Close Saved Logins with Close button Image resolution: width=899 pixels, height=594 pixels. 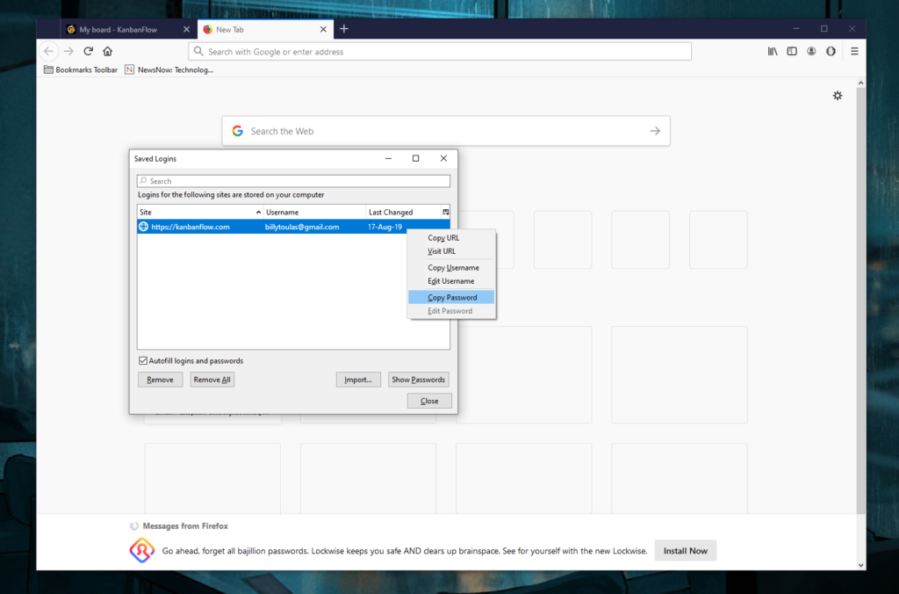[x=429, y=401]
